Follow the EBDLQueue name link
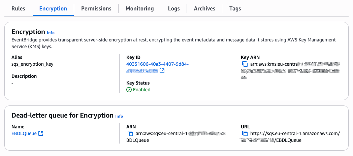Screen dimensions: 353x156 click(x=24, y=133)
